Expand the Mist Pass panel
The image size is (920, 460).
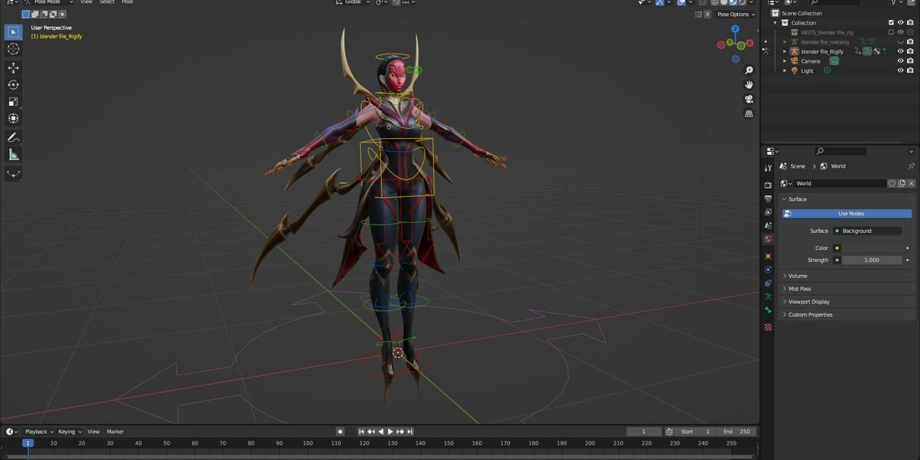pos(847,289)
